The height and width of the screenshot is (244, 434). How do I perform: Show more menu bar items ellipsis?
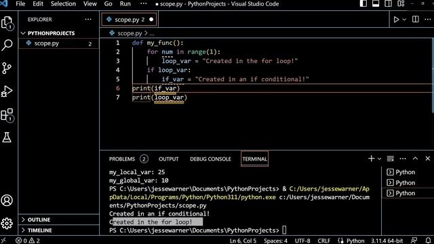point(143,4)
